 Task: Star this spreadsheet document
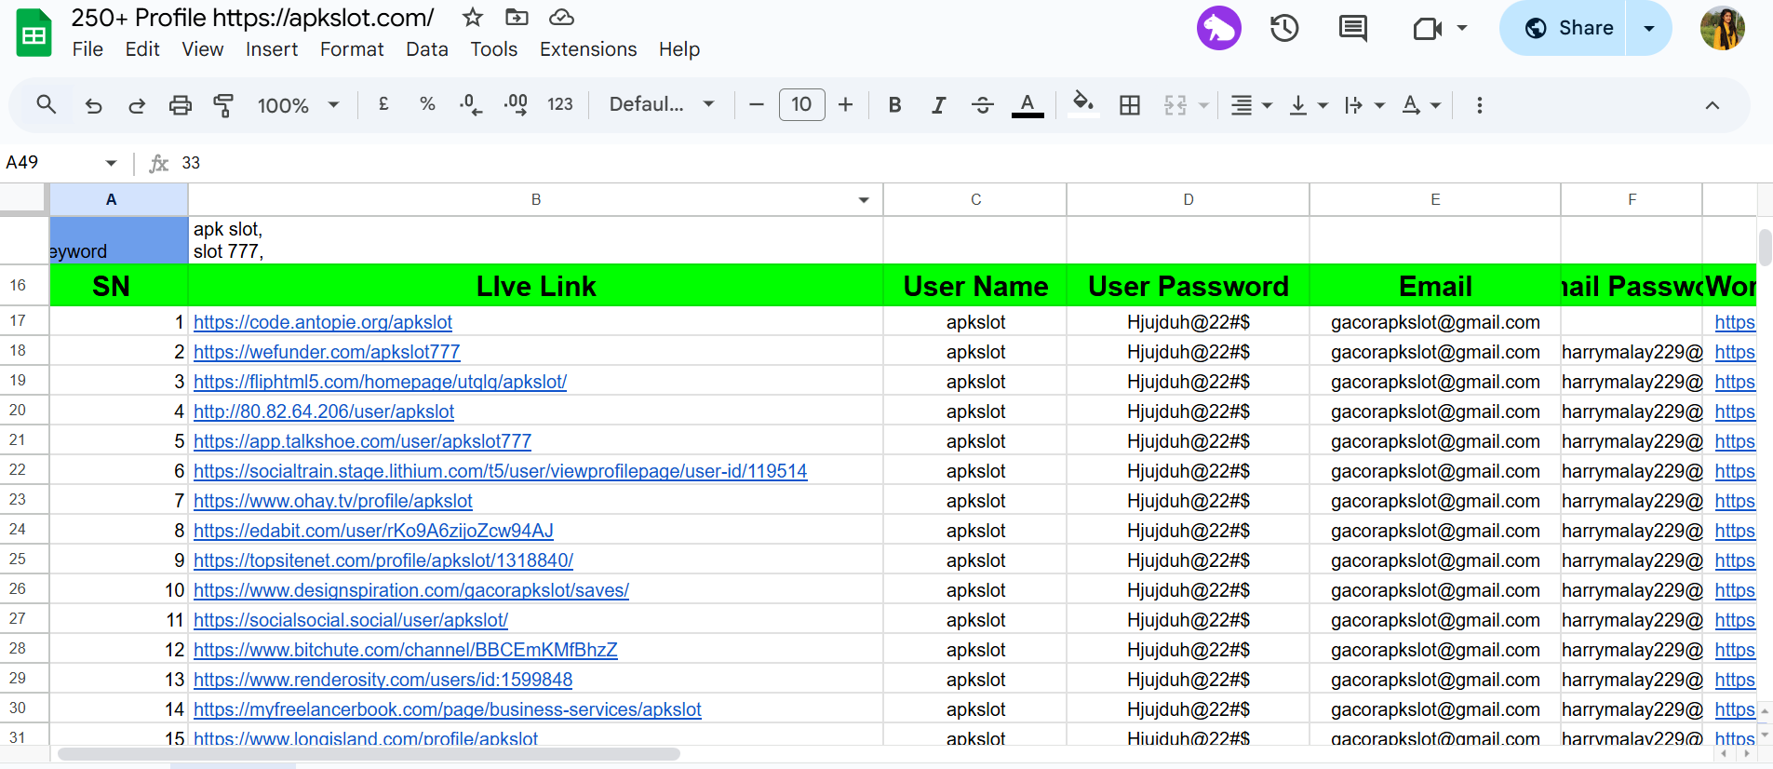pyautogui.click(x=473, y=18)
